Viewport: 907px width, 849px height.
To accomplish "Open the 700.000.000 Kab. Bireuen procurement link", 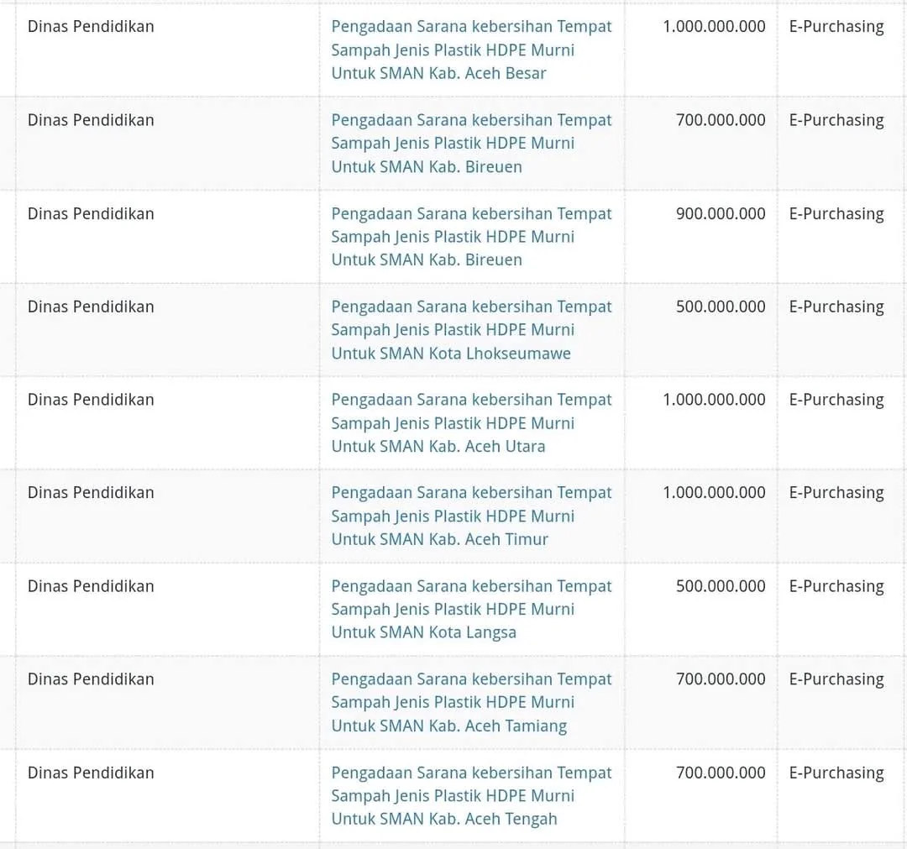I will point(471,144).
